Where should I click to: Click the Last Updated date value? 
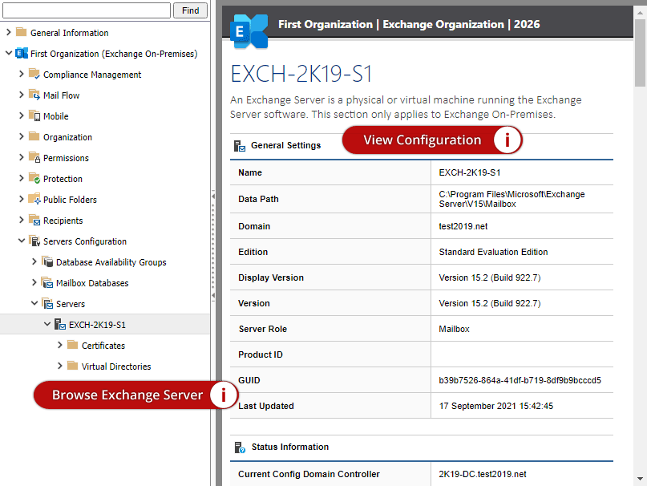pos(496,406)
